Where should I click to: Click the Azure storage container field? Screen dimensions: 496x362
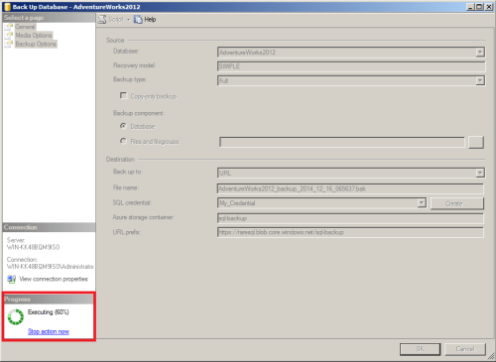[x=350, y=218]
